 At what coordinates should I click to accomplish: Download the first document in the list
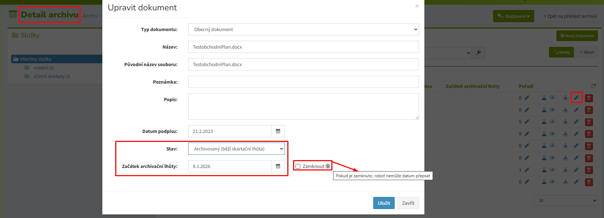pos(565,98)
